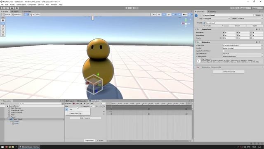Click the scene orientation gizmo
The width and height of the screenshot is (264, 149).
[x=186, y=24]
